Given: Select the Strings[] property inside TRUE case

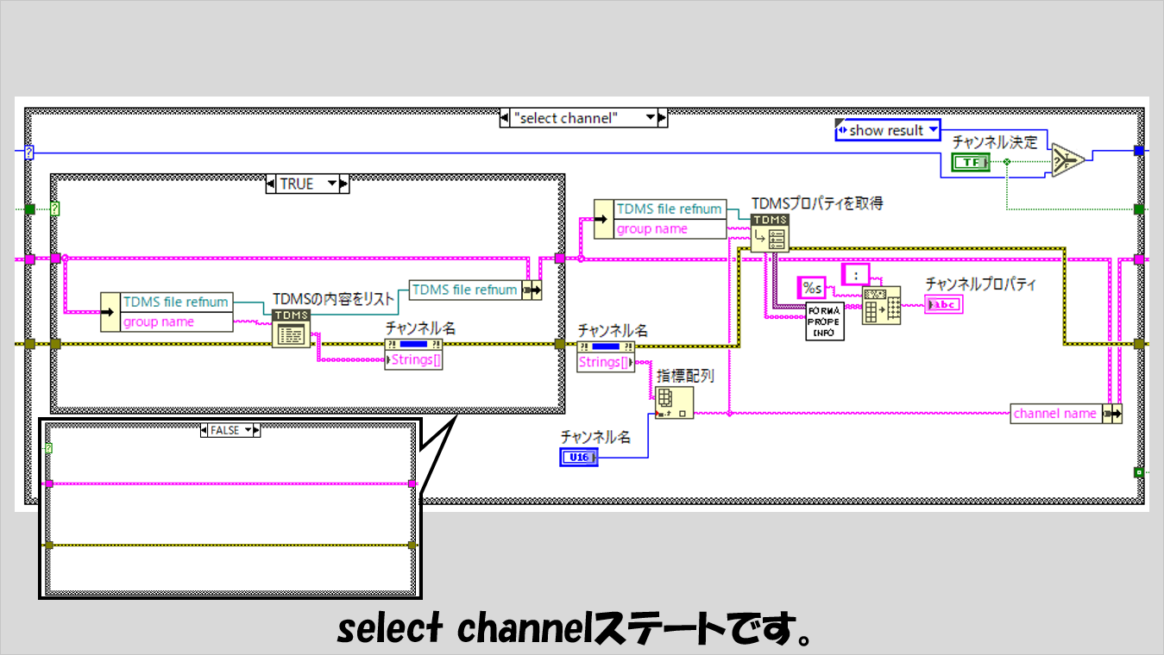Looking at the screenshot, I should (x=416, y=359).
